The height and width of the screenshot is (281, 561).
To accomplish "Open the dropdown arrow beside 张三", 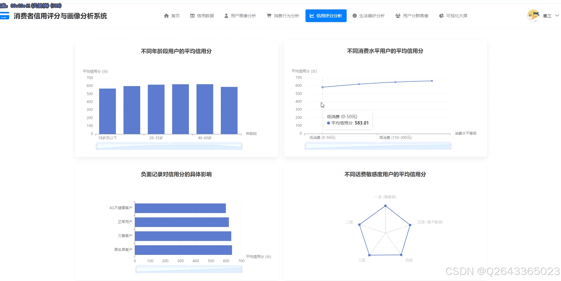I will point(557,16).
